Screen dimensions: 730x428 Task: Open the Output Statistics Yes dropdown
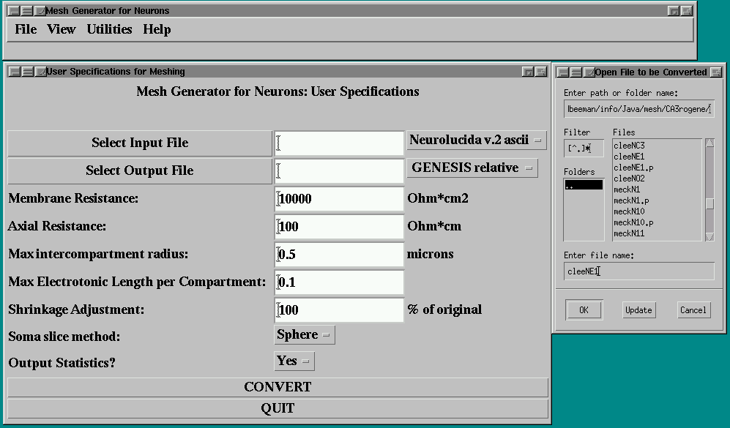[294, 361]
